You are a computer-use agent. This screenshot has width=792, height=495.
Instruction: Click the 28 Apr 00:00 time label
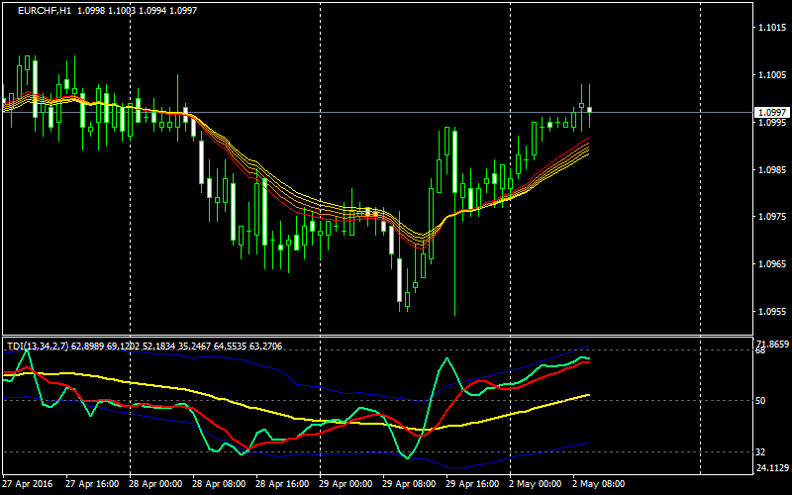tap(156, 484)
